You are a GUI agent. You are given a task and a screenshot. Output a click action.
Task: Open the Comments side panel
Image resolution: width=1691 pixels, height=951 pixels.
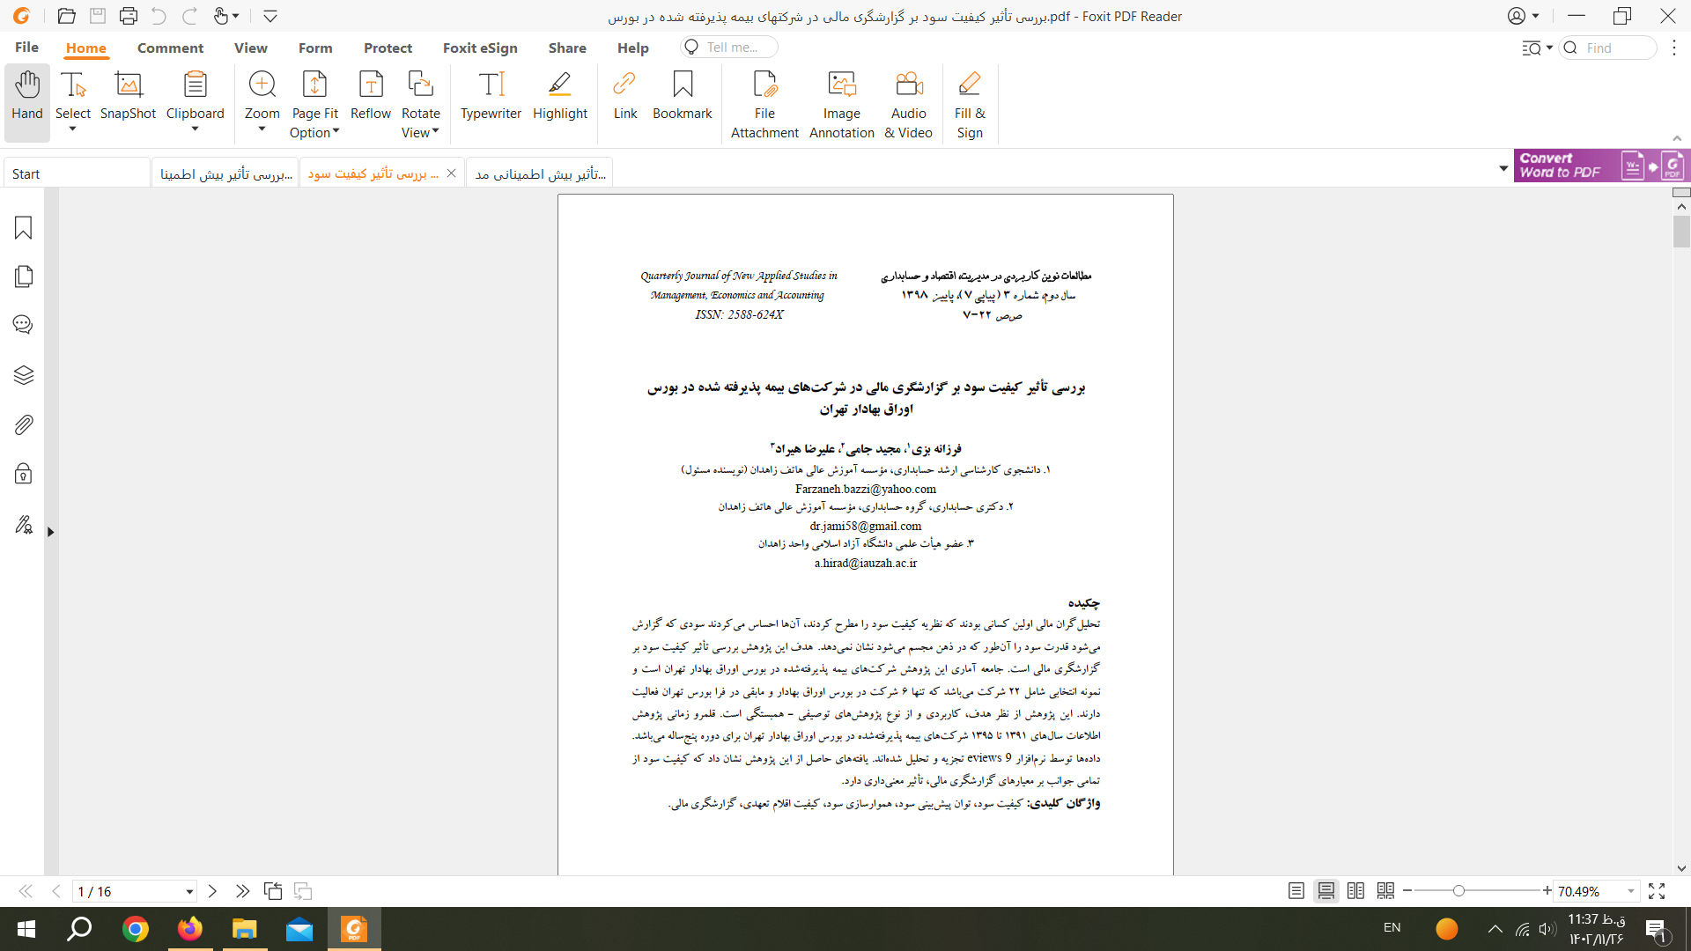click(x=24, y=325)
